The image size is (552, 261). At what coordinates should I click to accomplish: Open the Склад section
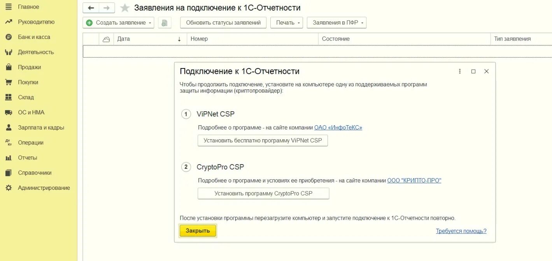click(x=26, y=97)
